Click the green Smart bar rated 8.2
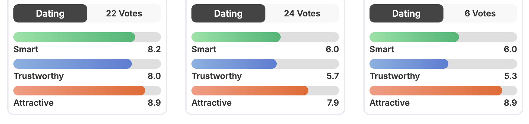The width and height of the screenshot is (529, 124). [x=74, y=37]
